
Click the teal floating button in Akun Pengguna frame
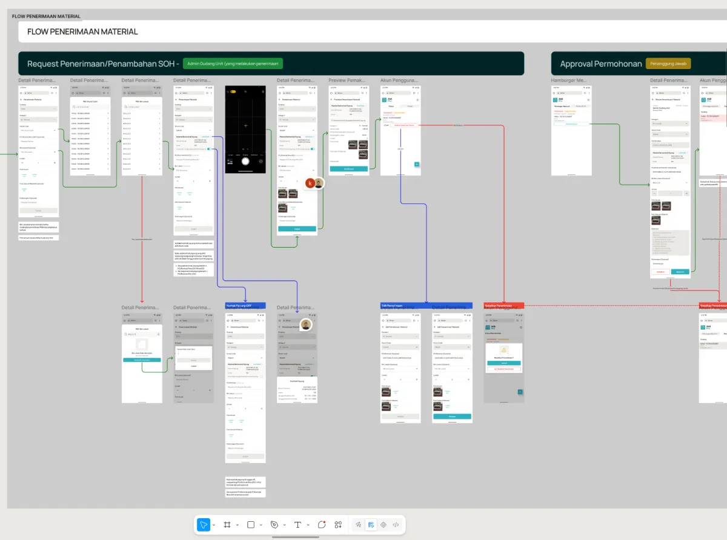click(x=417, y=164)
